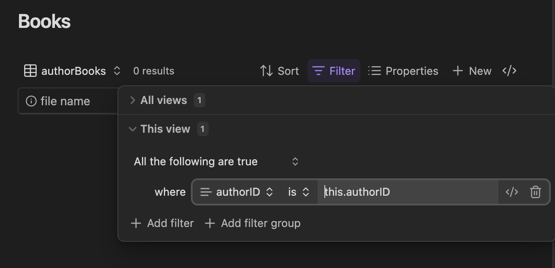Click the filter value field with this.authorID
The image size is (555, 268).
click(407, 192)
